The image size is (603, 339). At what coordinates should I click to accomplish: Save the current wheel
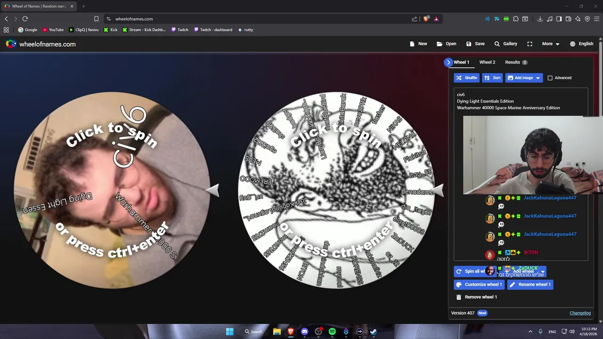click(475, 44)
